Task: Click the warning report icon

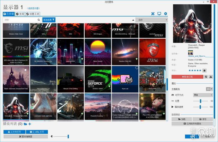Action: (211, 77)
